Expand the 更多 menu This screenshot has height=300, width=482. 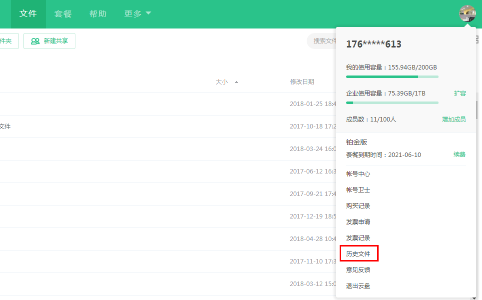[x=133, y=13]
